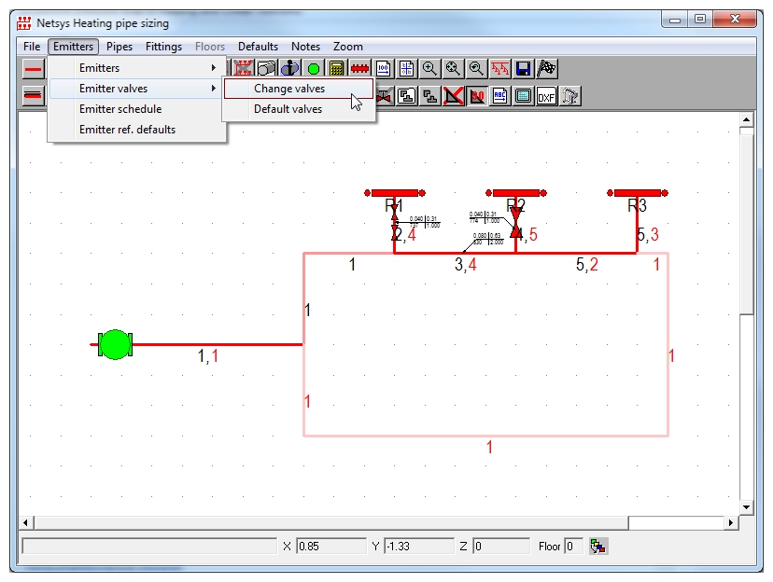The height and width of the screenshot is (582, 773).
Task: Select the R1 emitter in the drawing
Action: (394, 193)
